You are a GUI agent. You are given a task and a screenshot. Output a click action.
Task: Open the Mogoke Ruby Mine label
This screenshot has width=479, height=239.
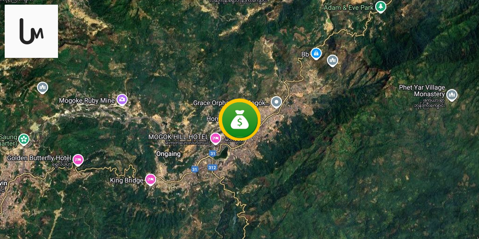coord(87,100)
